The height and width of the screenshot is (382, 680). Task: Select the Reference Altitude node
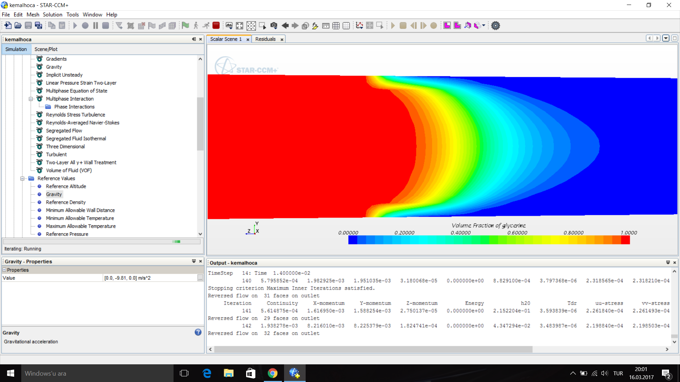point(66,186)
